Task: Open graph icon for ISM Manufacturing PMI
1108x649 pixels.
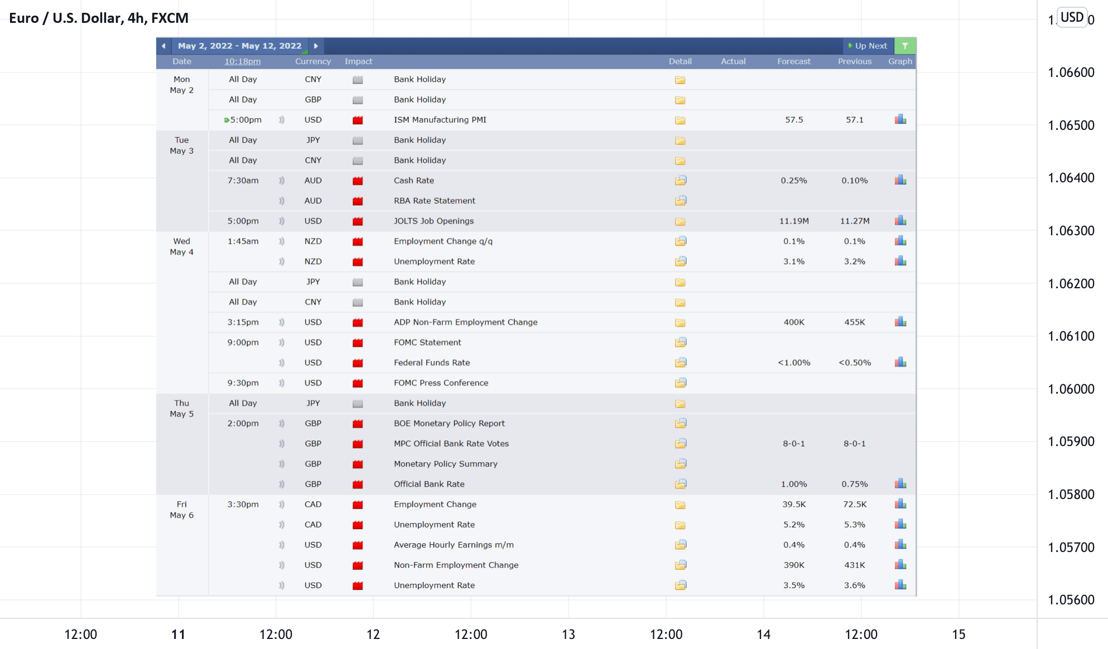Action: pos(900,119)
